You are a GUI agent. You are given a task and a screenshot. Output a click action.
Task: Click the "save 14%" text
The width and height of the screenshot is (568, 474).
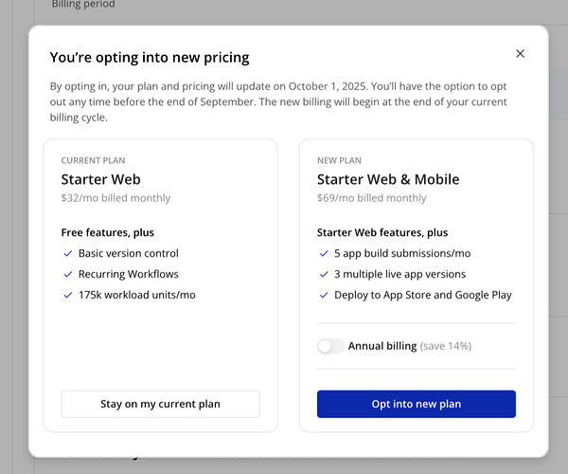pos(446,346)
